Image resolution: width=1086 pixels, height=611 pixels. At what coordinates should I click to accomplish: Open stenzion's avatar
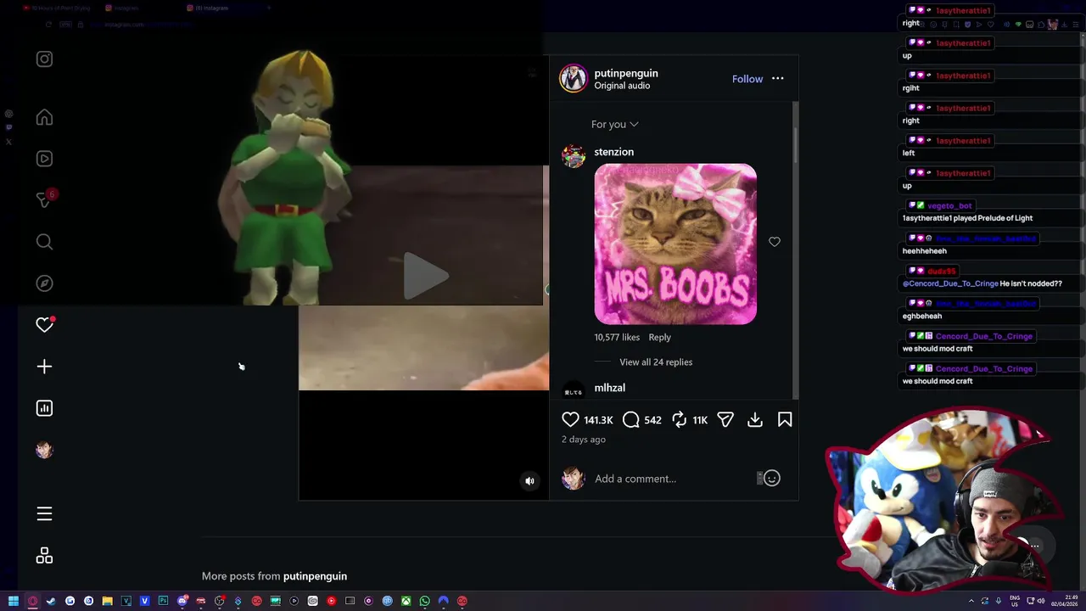574,156
